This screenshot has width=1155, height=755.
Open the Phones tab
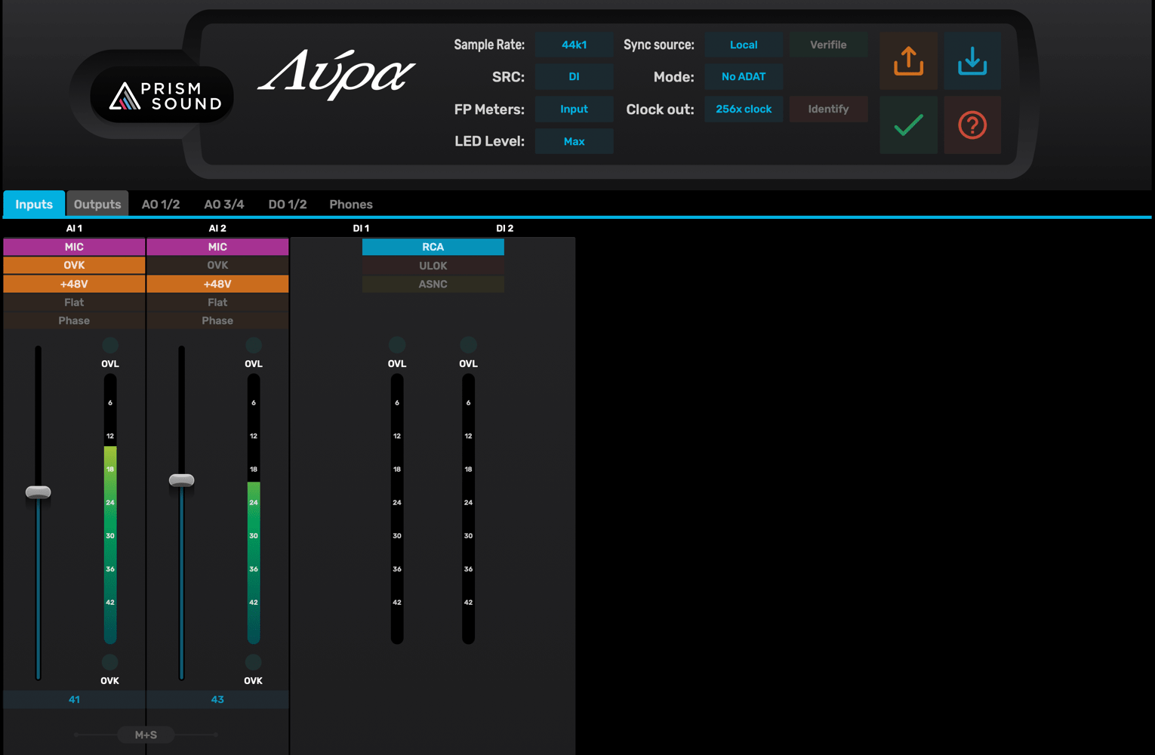coord(350,205)
